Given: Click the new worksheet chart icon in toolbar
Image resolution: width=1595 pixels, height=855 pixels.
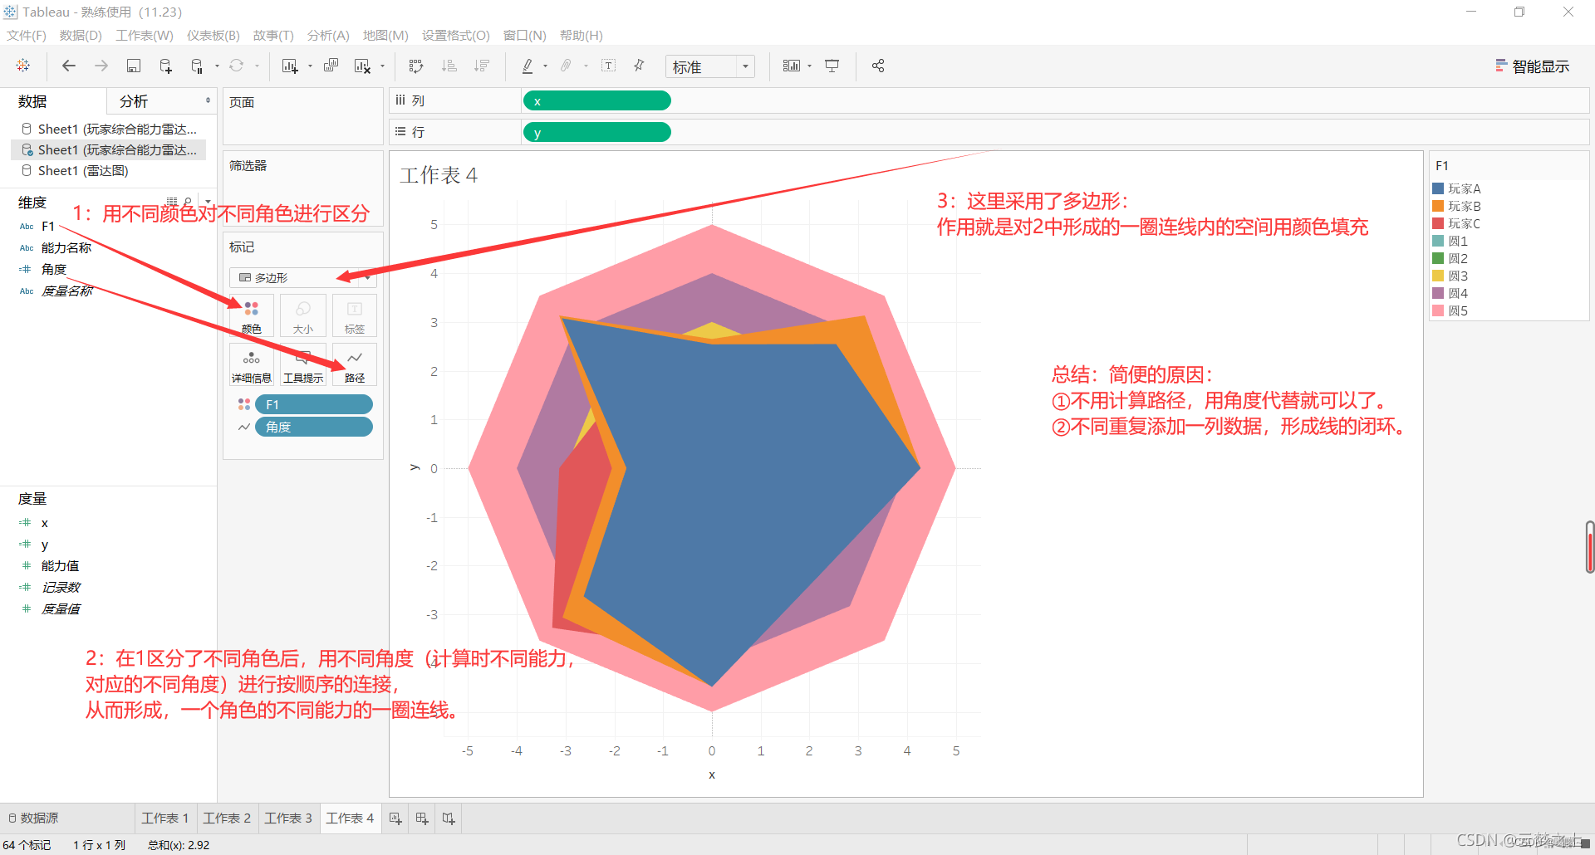Looking at the screenshot, I should click(290, 66).
